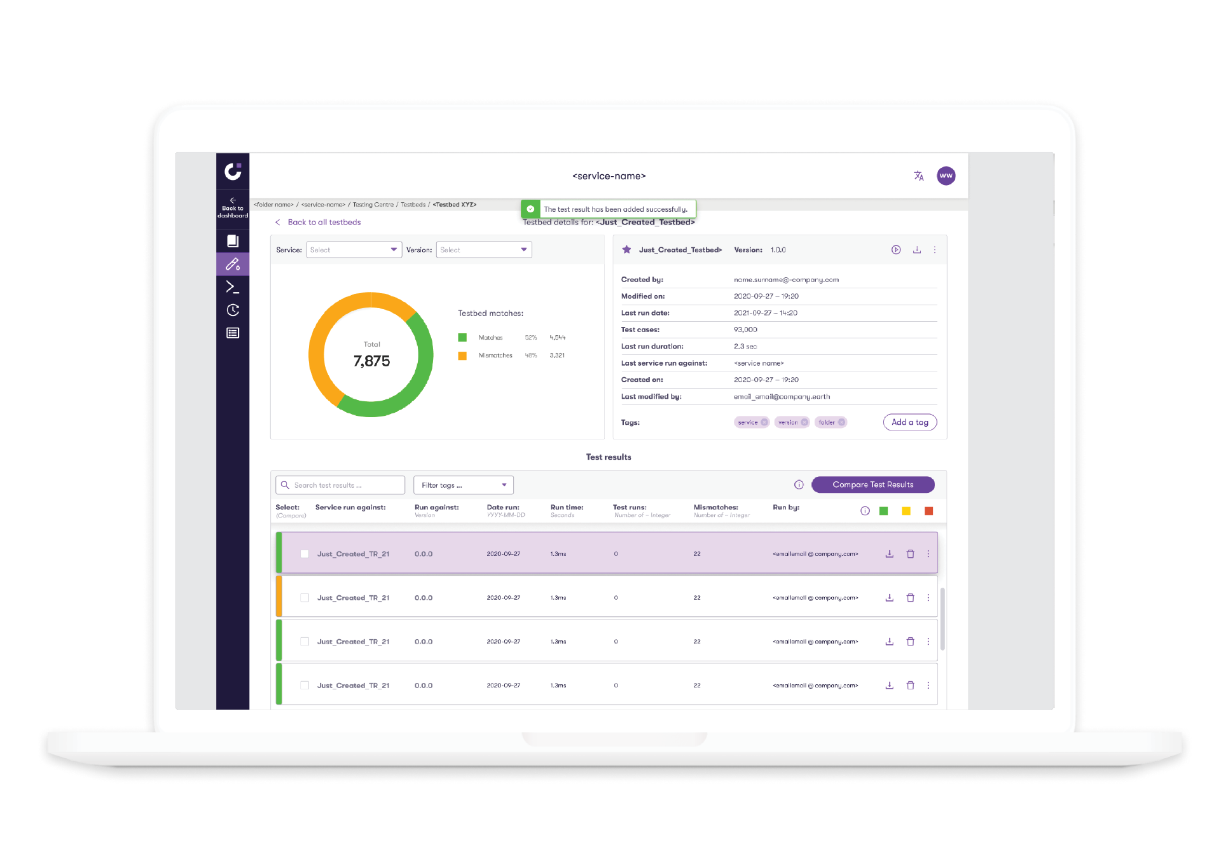Open the history clock icon in sidebar
1221x863 pixels.
pyautogui.click(x=233, y=310)
